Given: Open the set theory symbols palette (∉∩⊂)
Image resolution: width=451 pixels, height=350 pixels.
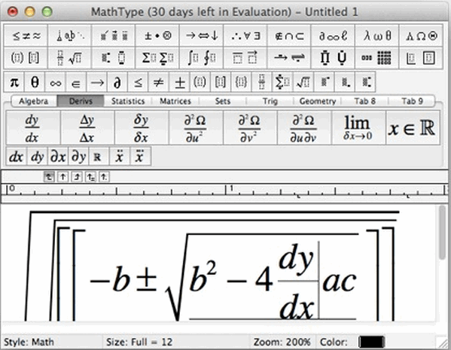Looking at the screenshot, I should (x=289, y=35).
